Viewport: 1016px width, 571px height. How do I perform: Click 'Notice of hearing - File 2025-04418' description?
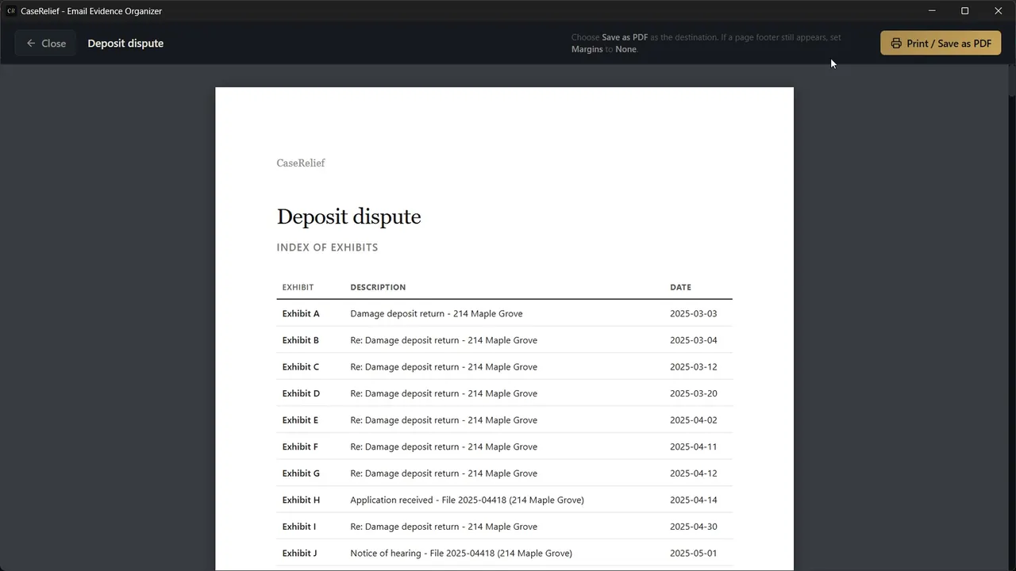461,553
